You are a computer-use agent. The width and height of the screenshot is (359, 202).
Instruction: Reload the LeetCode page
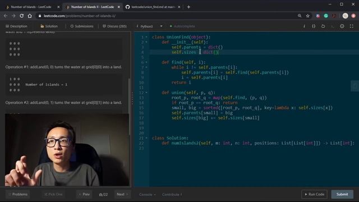[21, 16]
